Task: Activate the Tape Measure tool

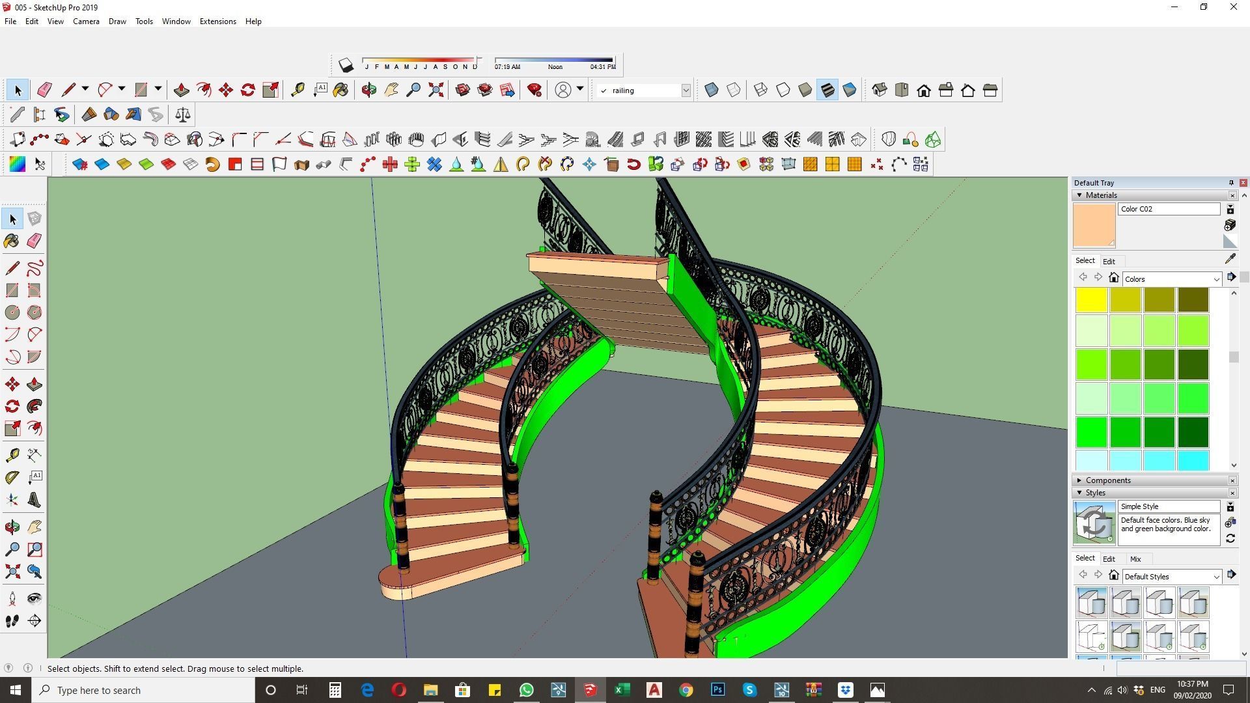Action: click(x=297, y=89)
